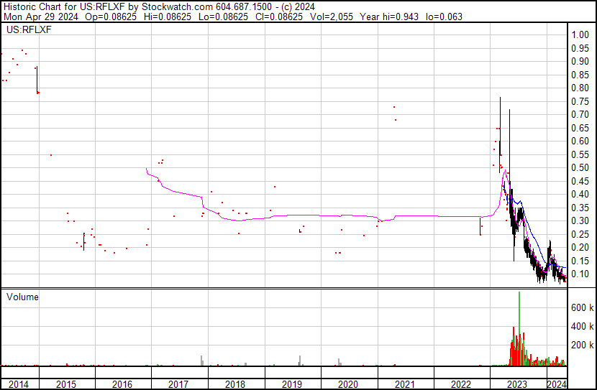Select the 2018 year on the time axis
Screen dimensions: 597x390
[x=235, y=384]
